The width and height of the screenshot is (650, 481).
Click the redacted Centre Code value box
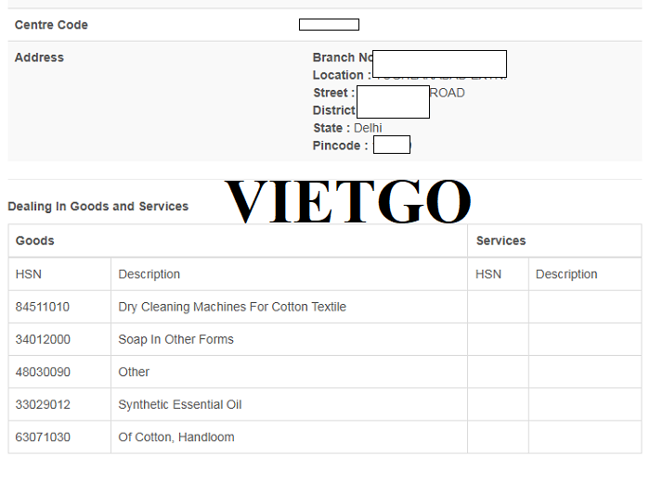click(329, 24)
